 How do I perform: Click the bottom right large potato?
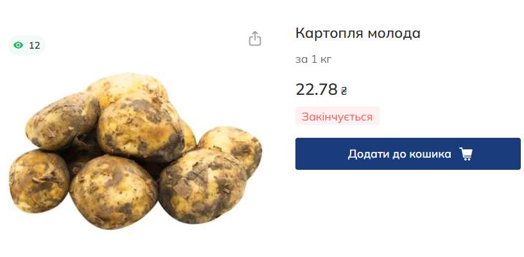(x=203, y=185)
